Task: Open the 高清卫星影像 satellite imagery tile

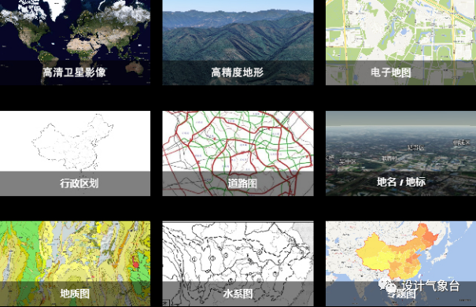Action: [x=75, y=43]
